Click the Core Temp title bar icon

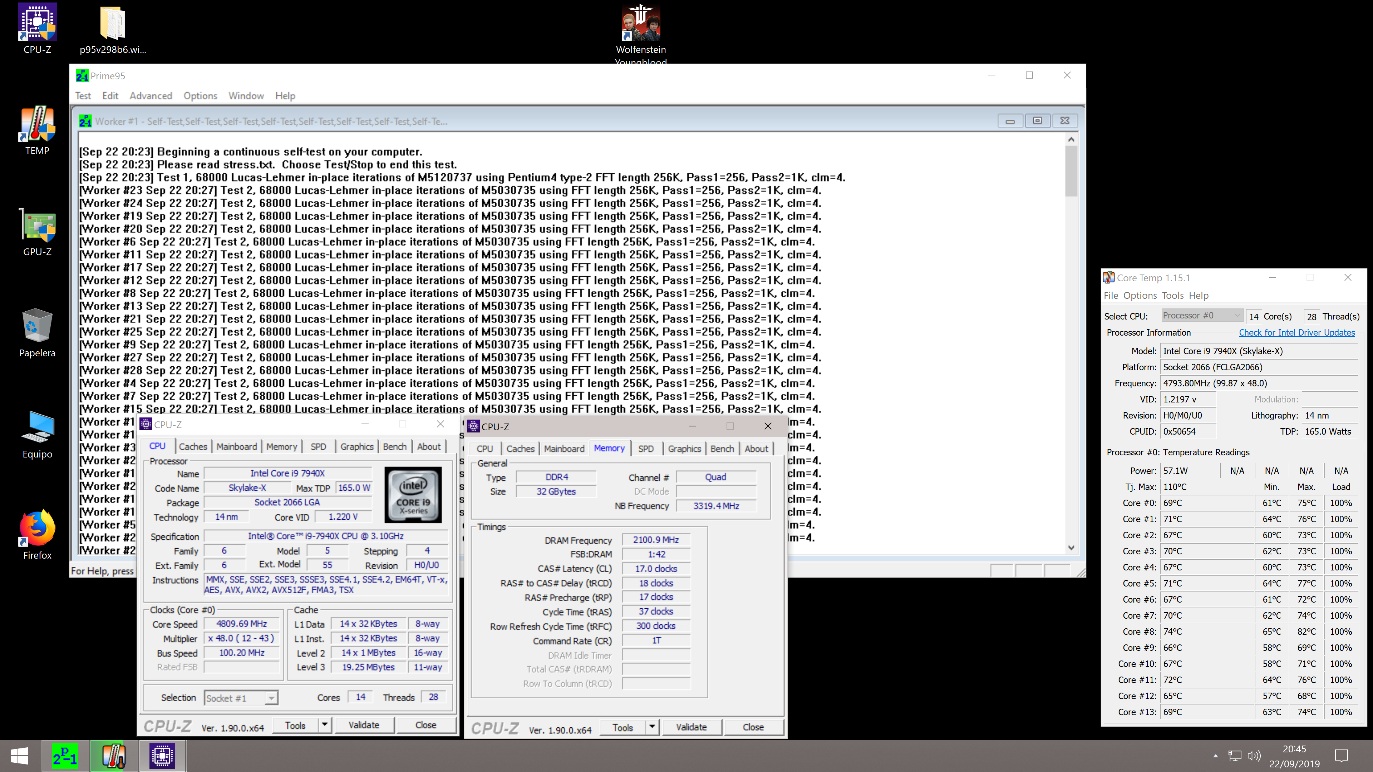click(x=1109, y=278)
